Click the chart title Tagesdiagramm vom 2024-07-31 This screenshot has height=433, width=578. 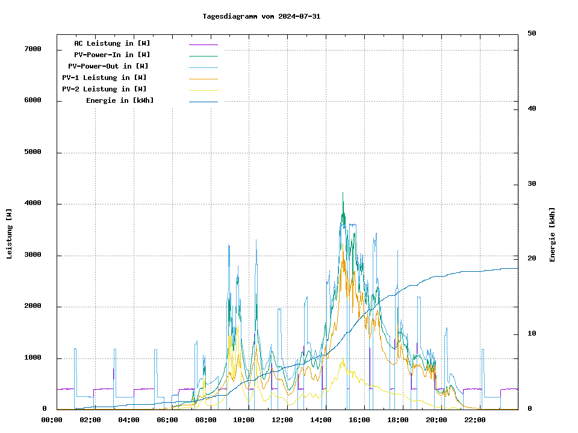click(261, 17)
